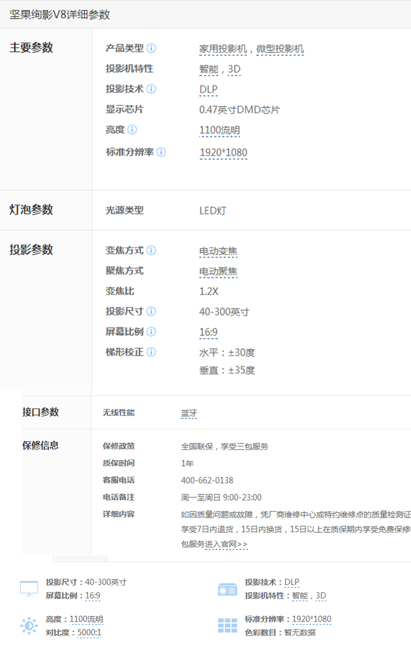Click the 光源类型 label
Image resolution: width=411 pixels, height=650 pixels.
coord(124,210)
